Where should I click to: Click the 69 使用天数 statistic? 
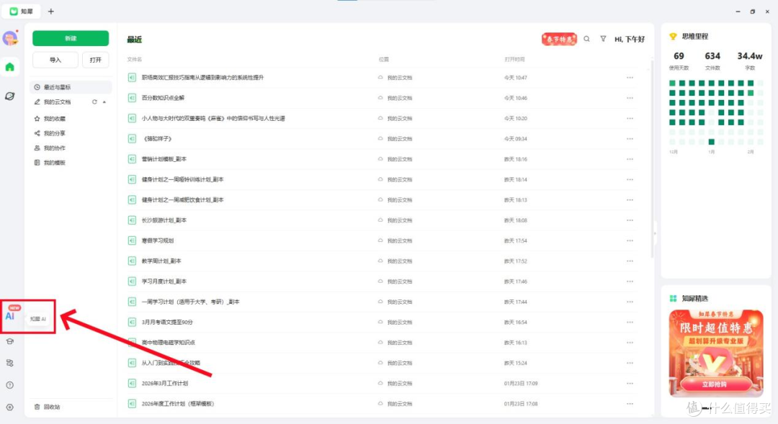[679, 60]
